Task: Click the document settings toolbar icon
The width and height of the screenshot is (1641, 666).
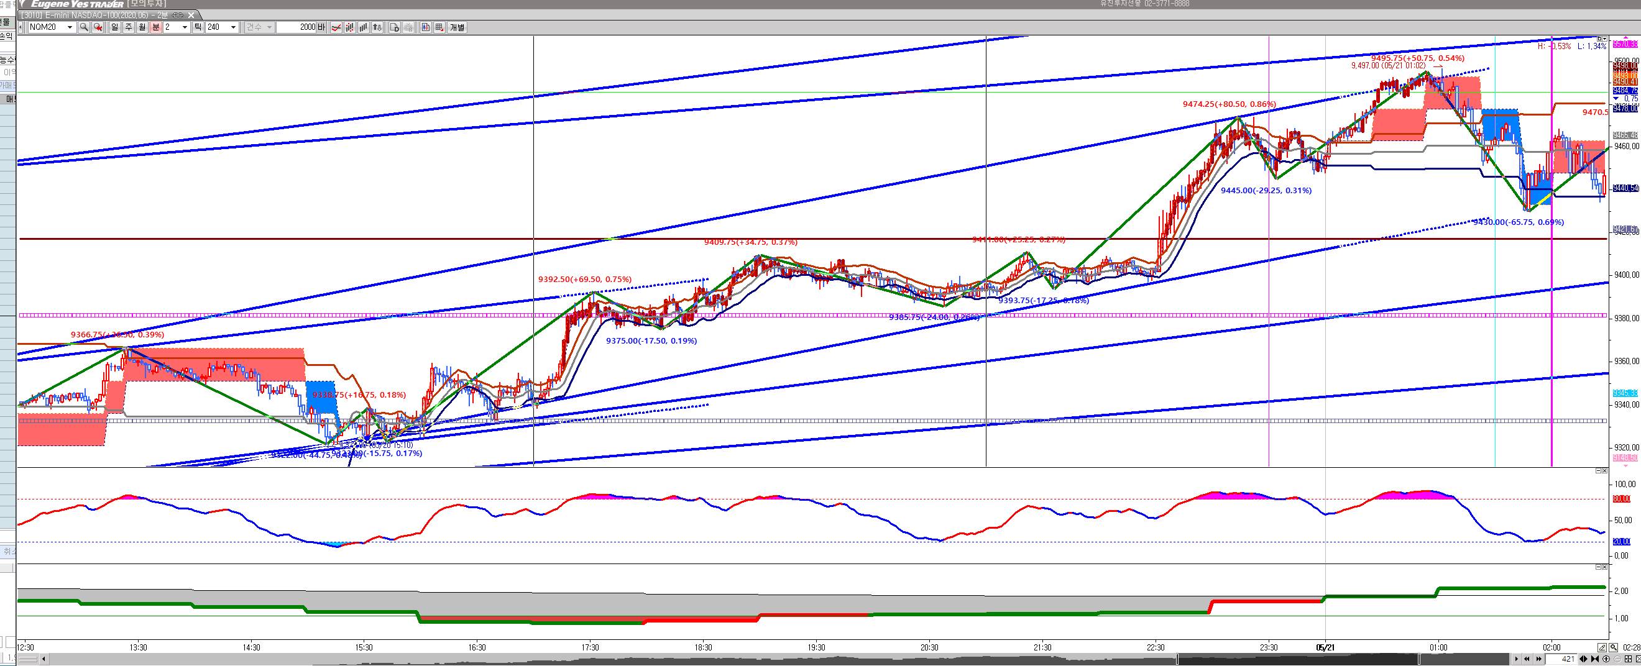Action: pyautogui.click(x=394, y=27)
